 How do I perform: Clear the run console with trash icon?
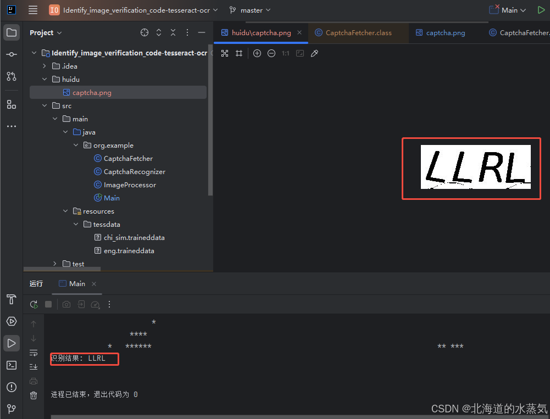coord(34,394)
